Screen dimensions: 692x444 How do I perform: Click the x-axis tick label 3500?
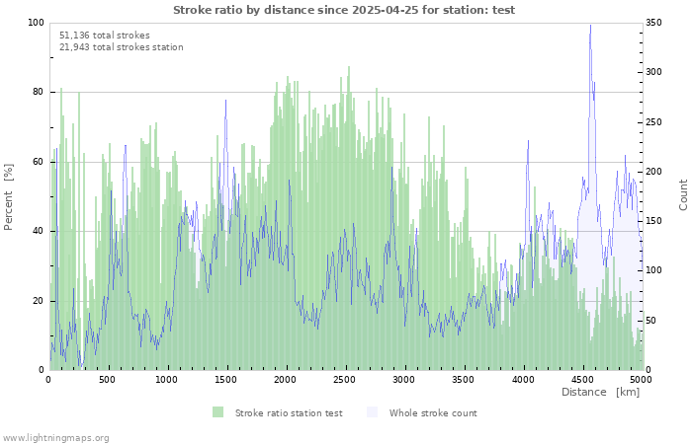[464, 380]
